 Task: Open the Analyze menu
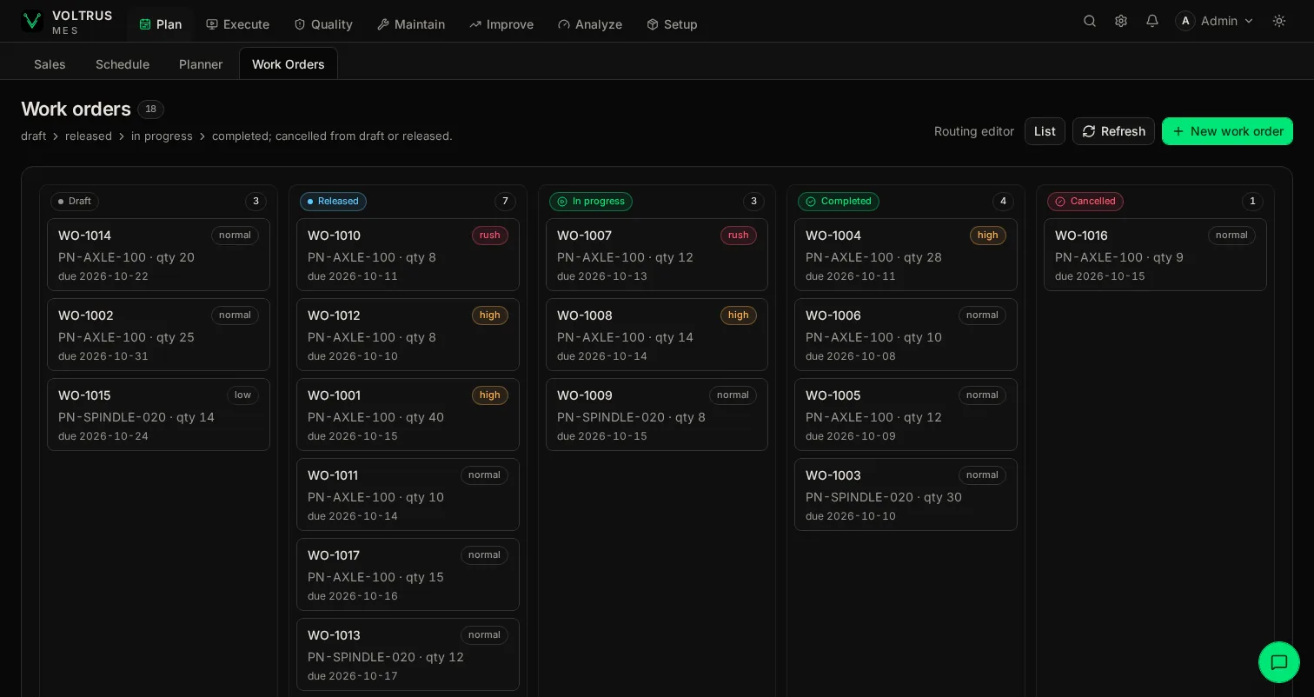click(x=590, y=24)
